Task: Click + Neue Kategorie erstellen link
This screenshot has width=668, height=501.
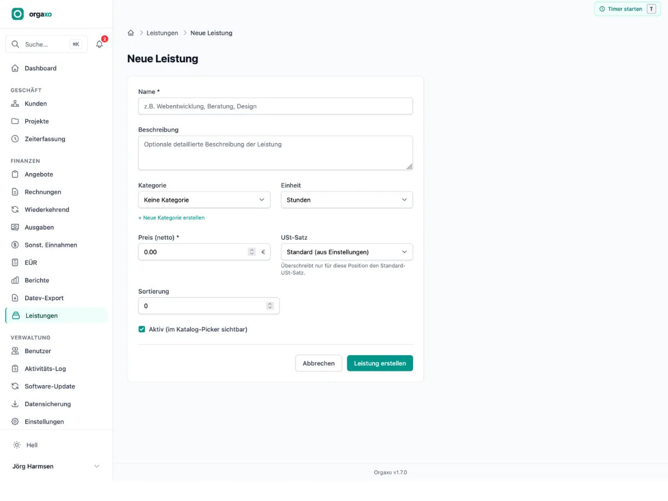Action: [171, 218]
